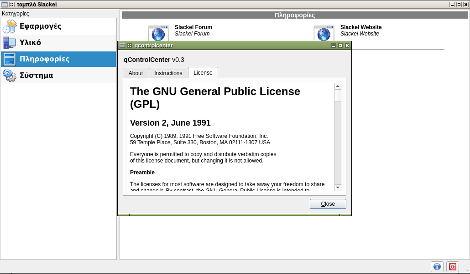Click the italic Slackel Website description
470x274 pixels.
(360, 34)
